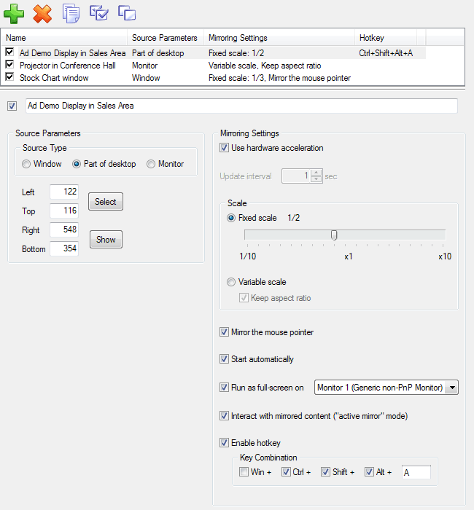Click the overlapping windows toolbar icon

pyautogui.click(x=127, y=13)
